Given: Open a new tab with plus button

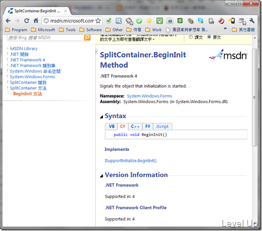Looking at the screenshot, I should tap(75, 11).
